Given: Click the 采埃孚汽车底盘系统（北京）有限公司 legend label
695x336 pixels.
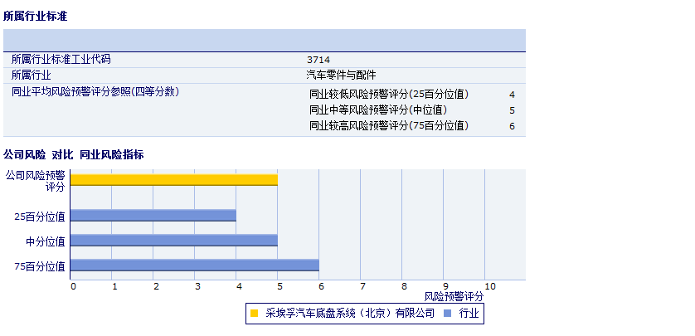Looking at the screenshot, I should (x=350, y=314).
